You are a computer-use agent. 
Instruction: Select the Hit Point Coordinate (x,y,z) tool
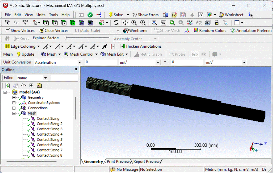pyautogui.click(x=25, y=22)
